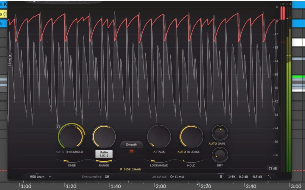Click the 2:00 mark on timeline ruler

coord(161,186)
